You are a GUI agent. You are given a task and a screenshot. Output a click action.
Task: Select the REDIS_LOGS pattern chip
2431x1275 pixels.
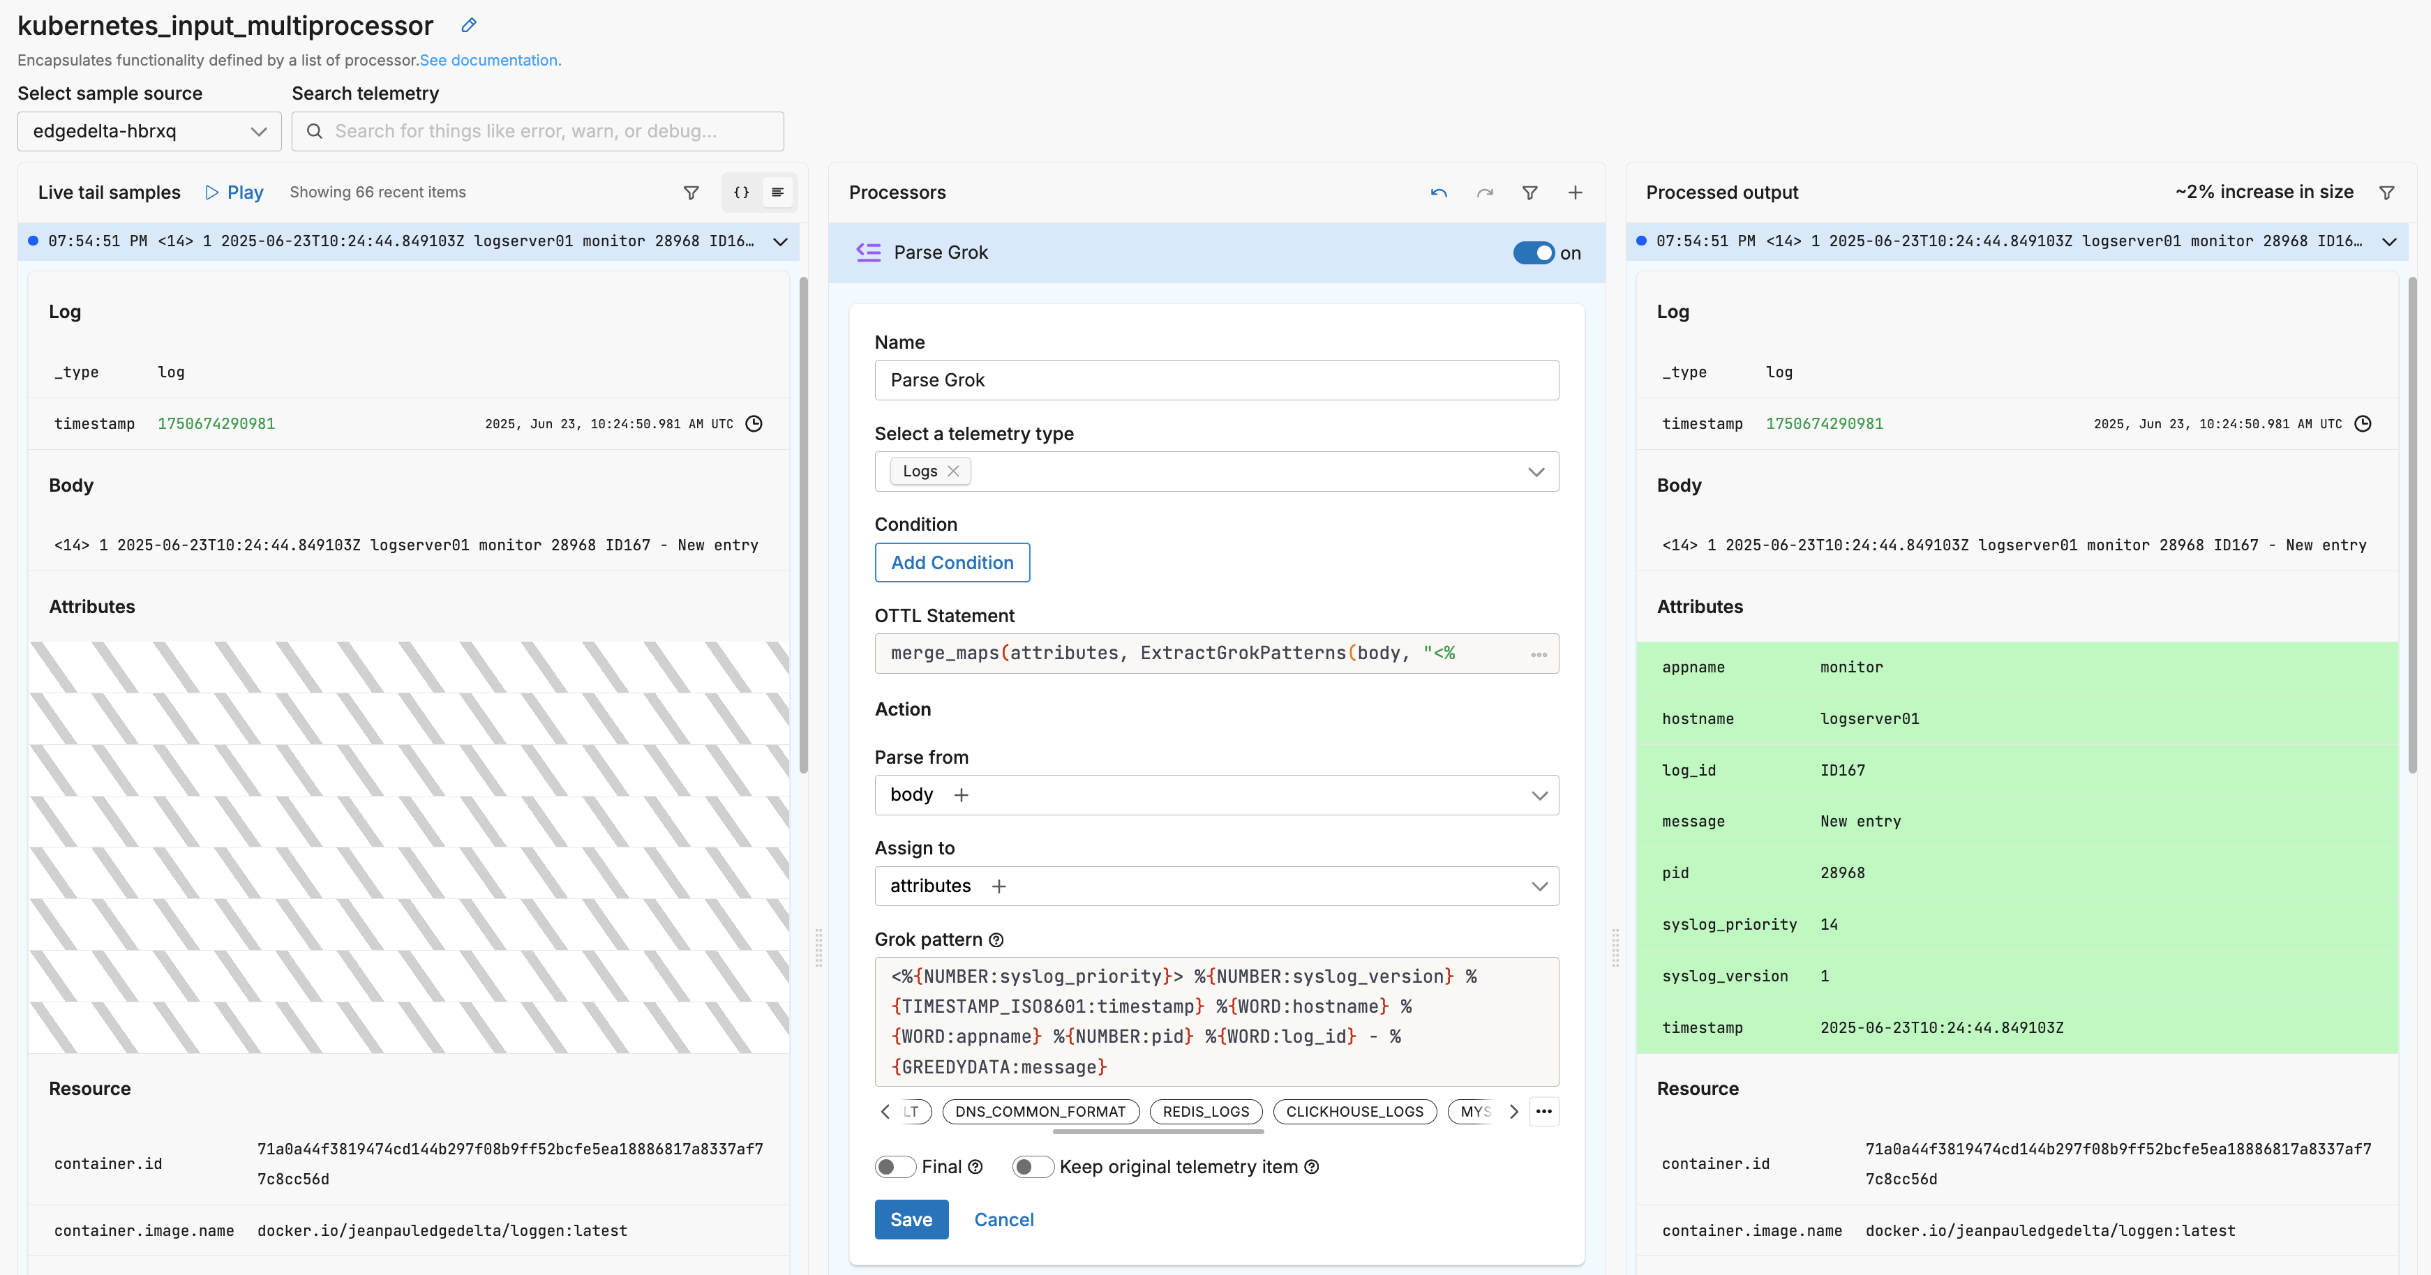coord(1205,1111)
